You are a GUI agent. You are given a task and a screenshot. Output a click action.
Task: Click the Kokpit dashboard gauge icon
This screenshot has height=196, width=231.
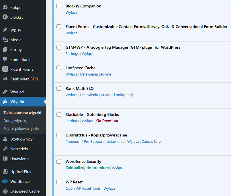click(5, 7)
